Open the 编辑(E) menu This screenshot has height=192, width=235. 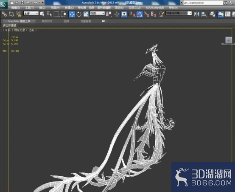click(16, 8)
